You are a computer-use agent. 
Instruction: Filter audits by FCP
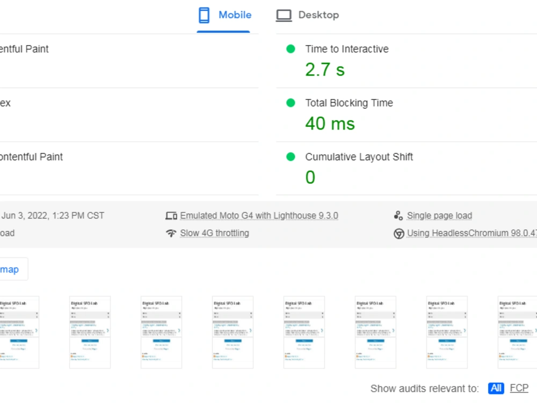click(519, 388)
